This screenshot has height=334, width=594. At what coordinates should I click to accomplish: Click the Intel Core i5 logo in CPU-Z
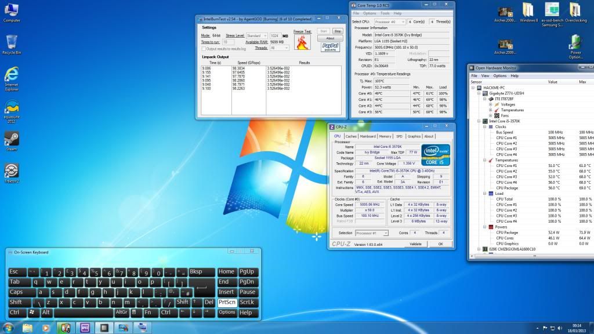click(x=436, y=154)
